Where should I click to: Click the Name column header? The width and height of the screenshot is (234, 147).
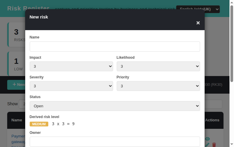click(x=17, y=120)
